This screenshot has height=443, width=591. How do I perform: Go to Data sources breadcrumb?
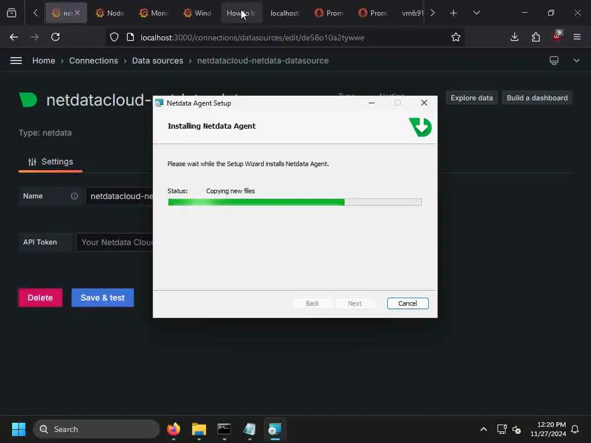point(158,61)
